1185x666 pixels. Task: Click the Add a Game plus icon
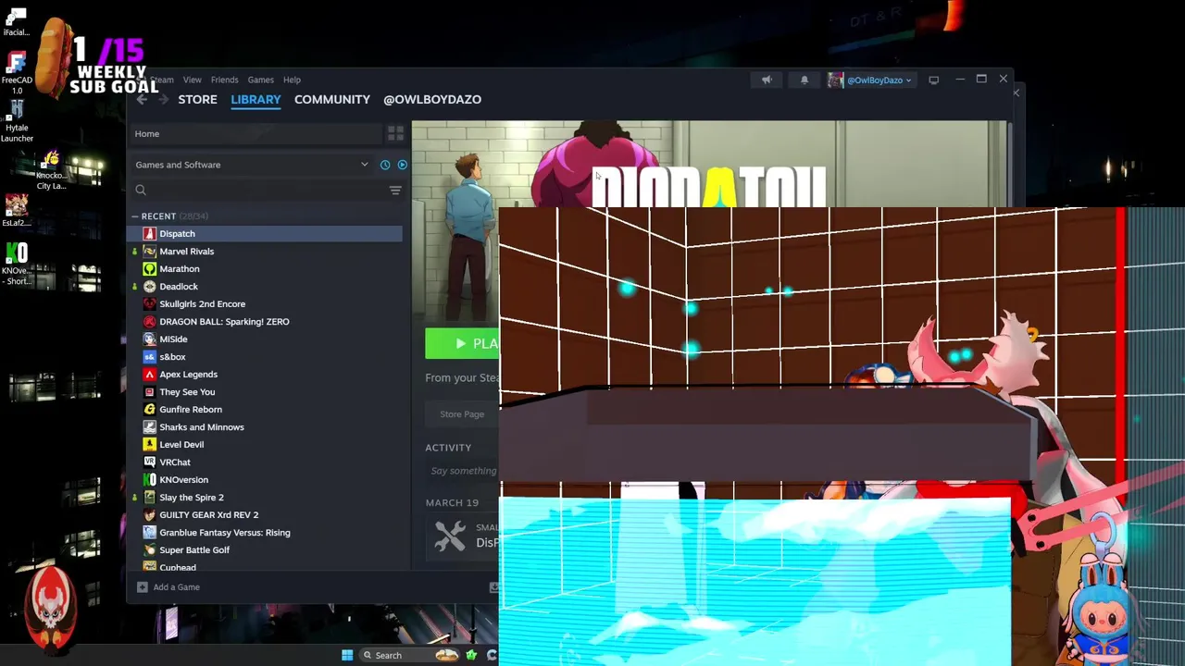[142, 587]
